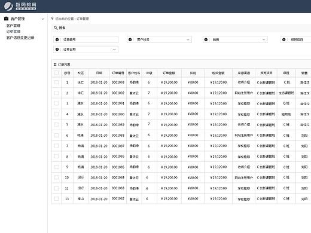Tick the checkbox for order 0001090
The height and width of the screenshot is (233, 311).
56,114
